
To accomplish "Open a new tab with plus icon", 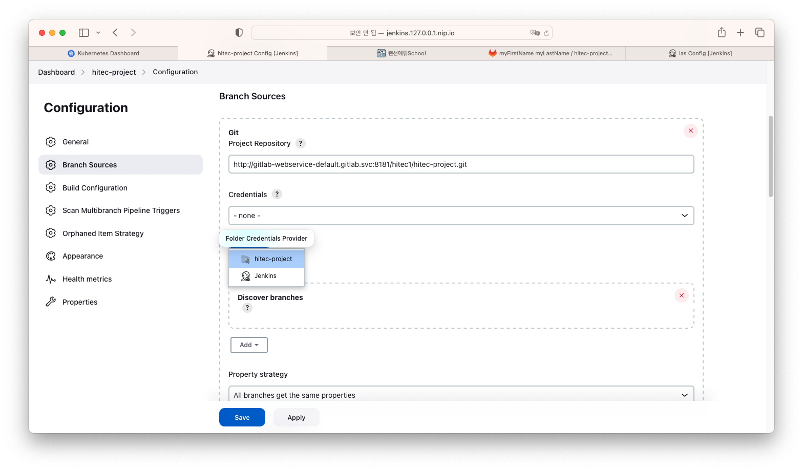I will tap(741, 33).
